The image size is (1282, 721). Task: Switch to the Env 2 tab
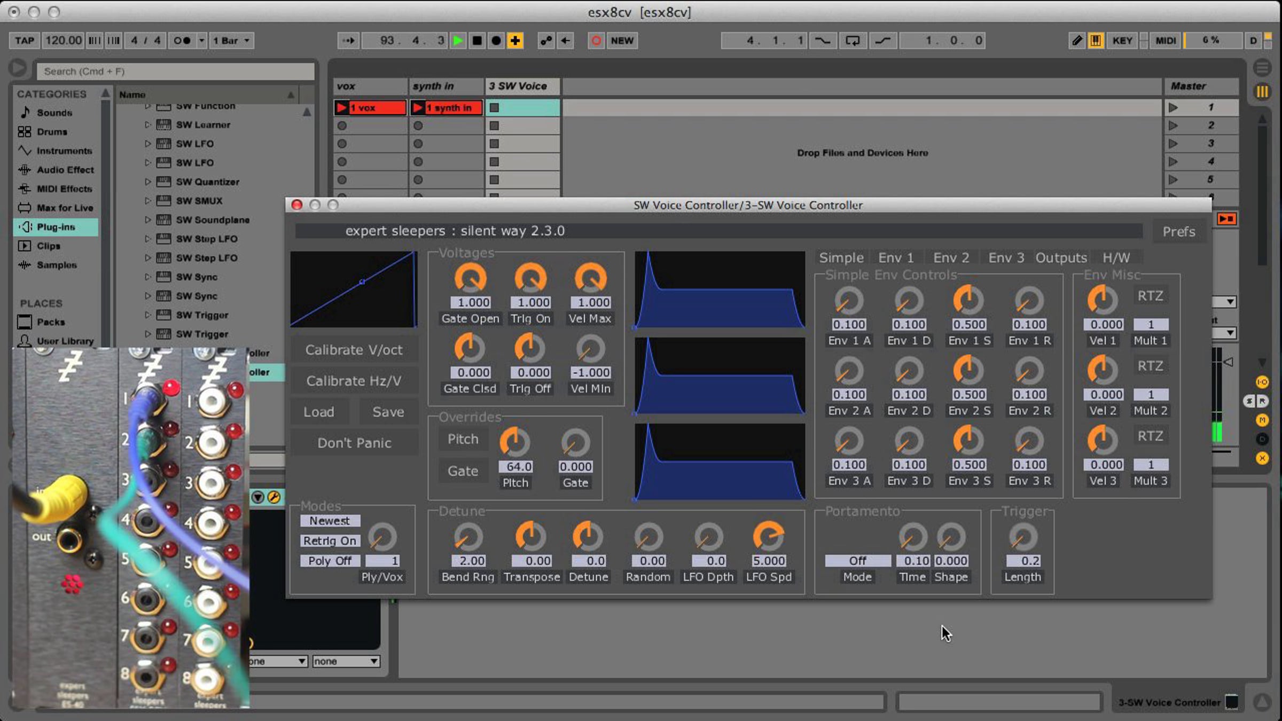coord(951,258)
